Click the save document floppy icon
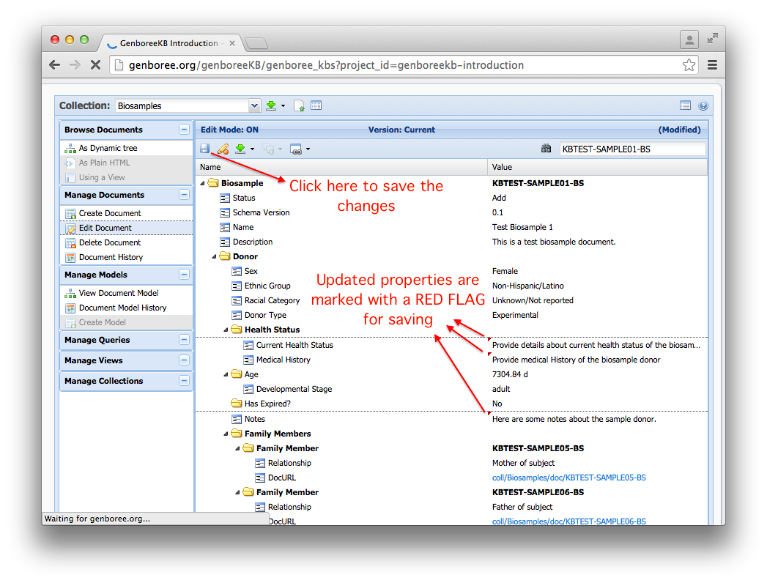This screenshot has height=583, width=767. 205,149
